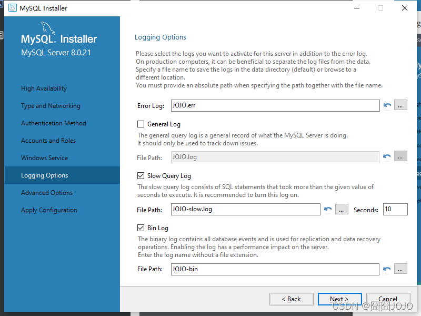Focus the Error Log input with JOJO.err
Screen dimensions: 421x316
[x=275, y=105]
